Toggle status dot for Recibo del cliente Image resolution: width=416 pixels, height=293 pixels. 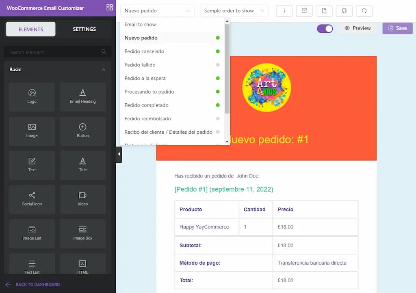[x=218, y=132]
